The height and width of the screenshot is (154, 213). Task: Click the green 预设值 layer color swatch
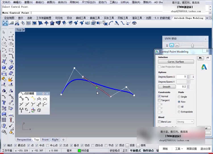(x=79, y=151)
